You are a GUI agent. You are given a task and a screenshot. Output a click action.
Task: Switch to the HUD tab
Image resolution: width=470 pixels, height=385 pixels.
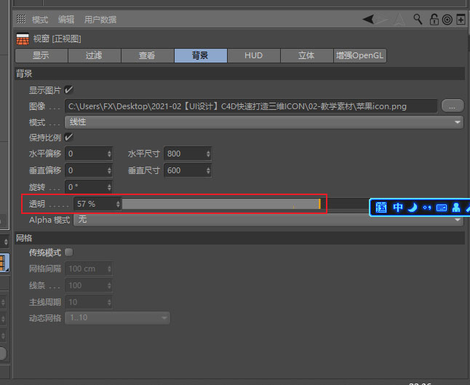(254, 55)
